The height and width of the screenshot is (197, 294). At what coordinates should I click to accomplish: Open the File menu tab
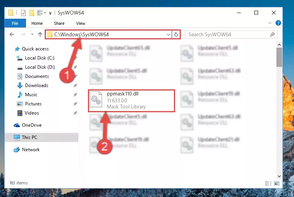tap(15, 23)
